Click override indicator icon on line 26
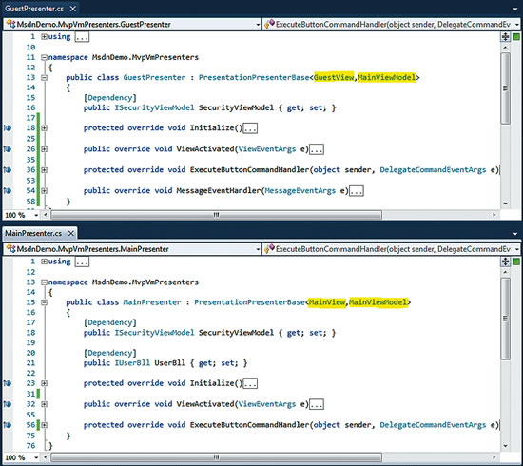 pyautogui.click(x=8, y=149)
